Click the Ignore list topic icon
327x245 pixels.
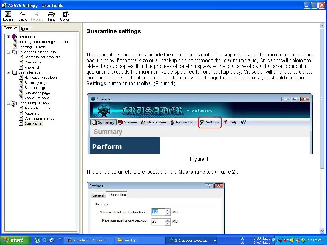(21, 67)
